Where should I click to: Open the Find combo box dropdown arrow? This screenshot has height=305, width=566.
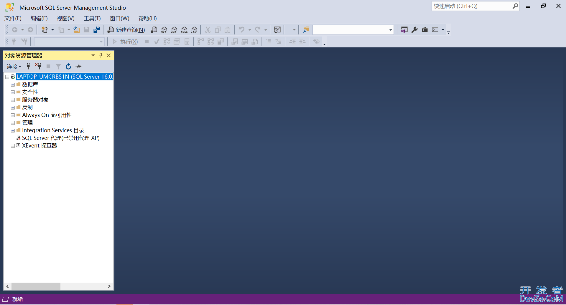[391, 30]
